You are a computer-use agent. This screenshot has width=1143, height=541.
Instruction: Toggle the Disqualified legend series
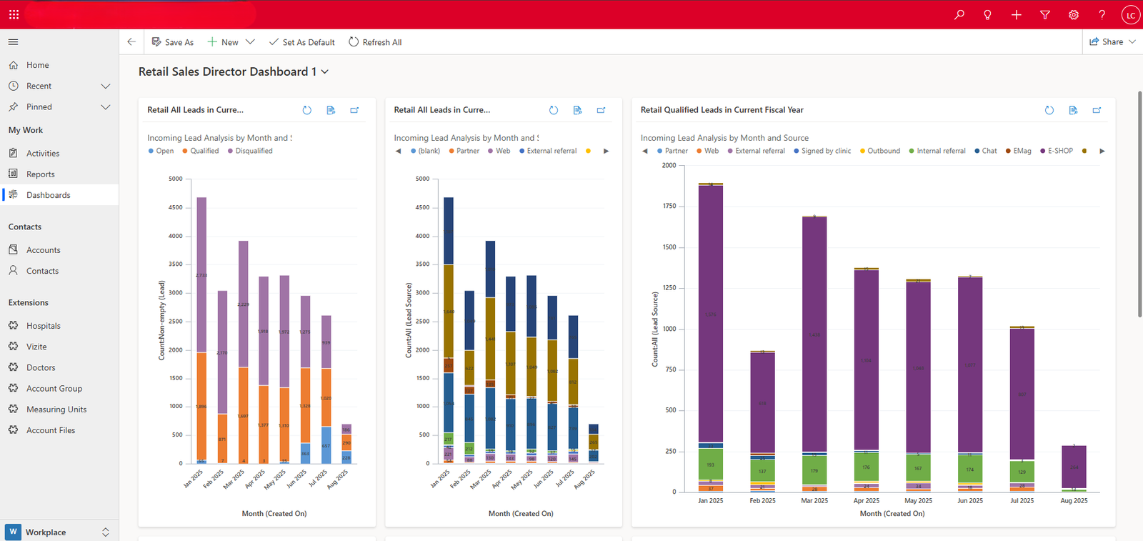click(254, 151)
